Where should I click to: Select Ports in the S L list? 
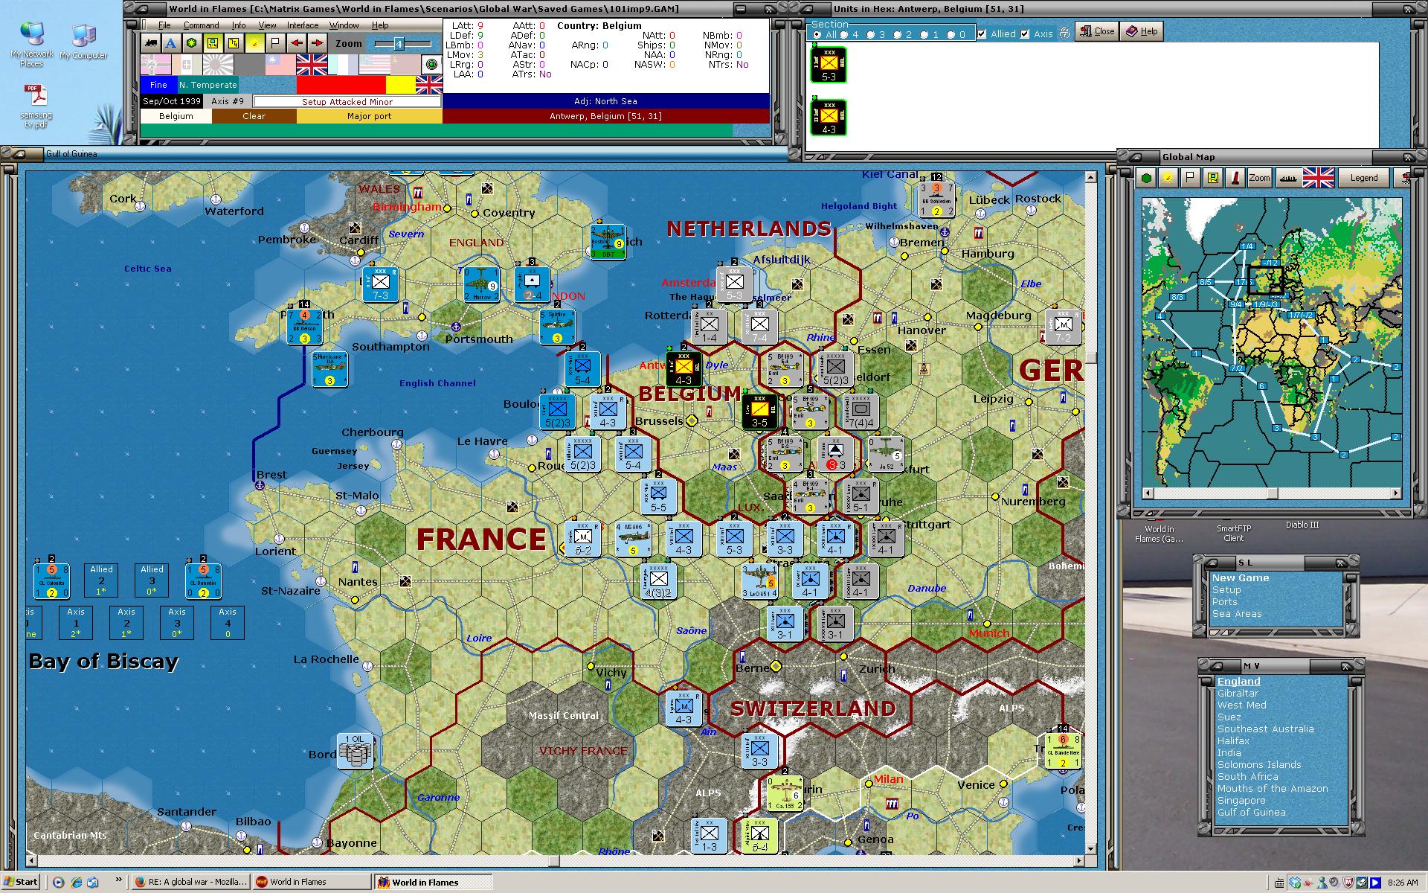tap(1224, 602)
